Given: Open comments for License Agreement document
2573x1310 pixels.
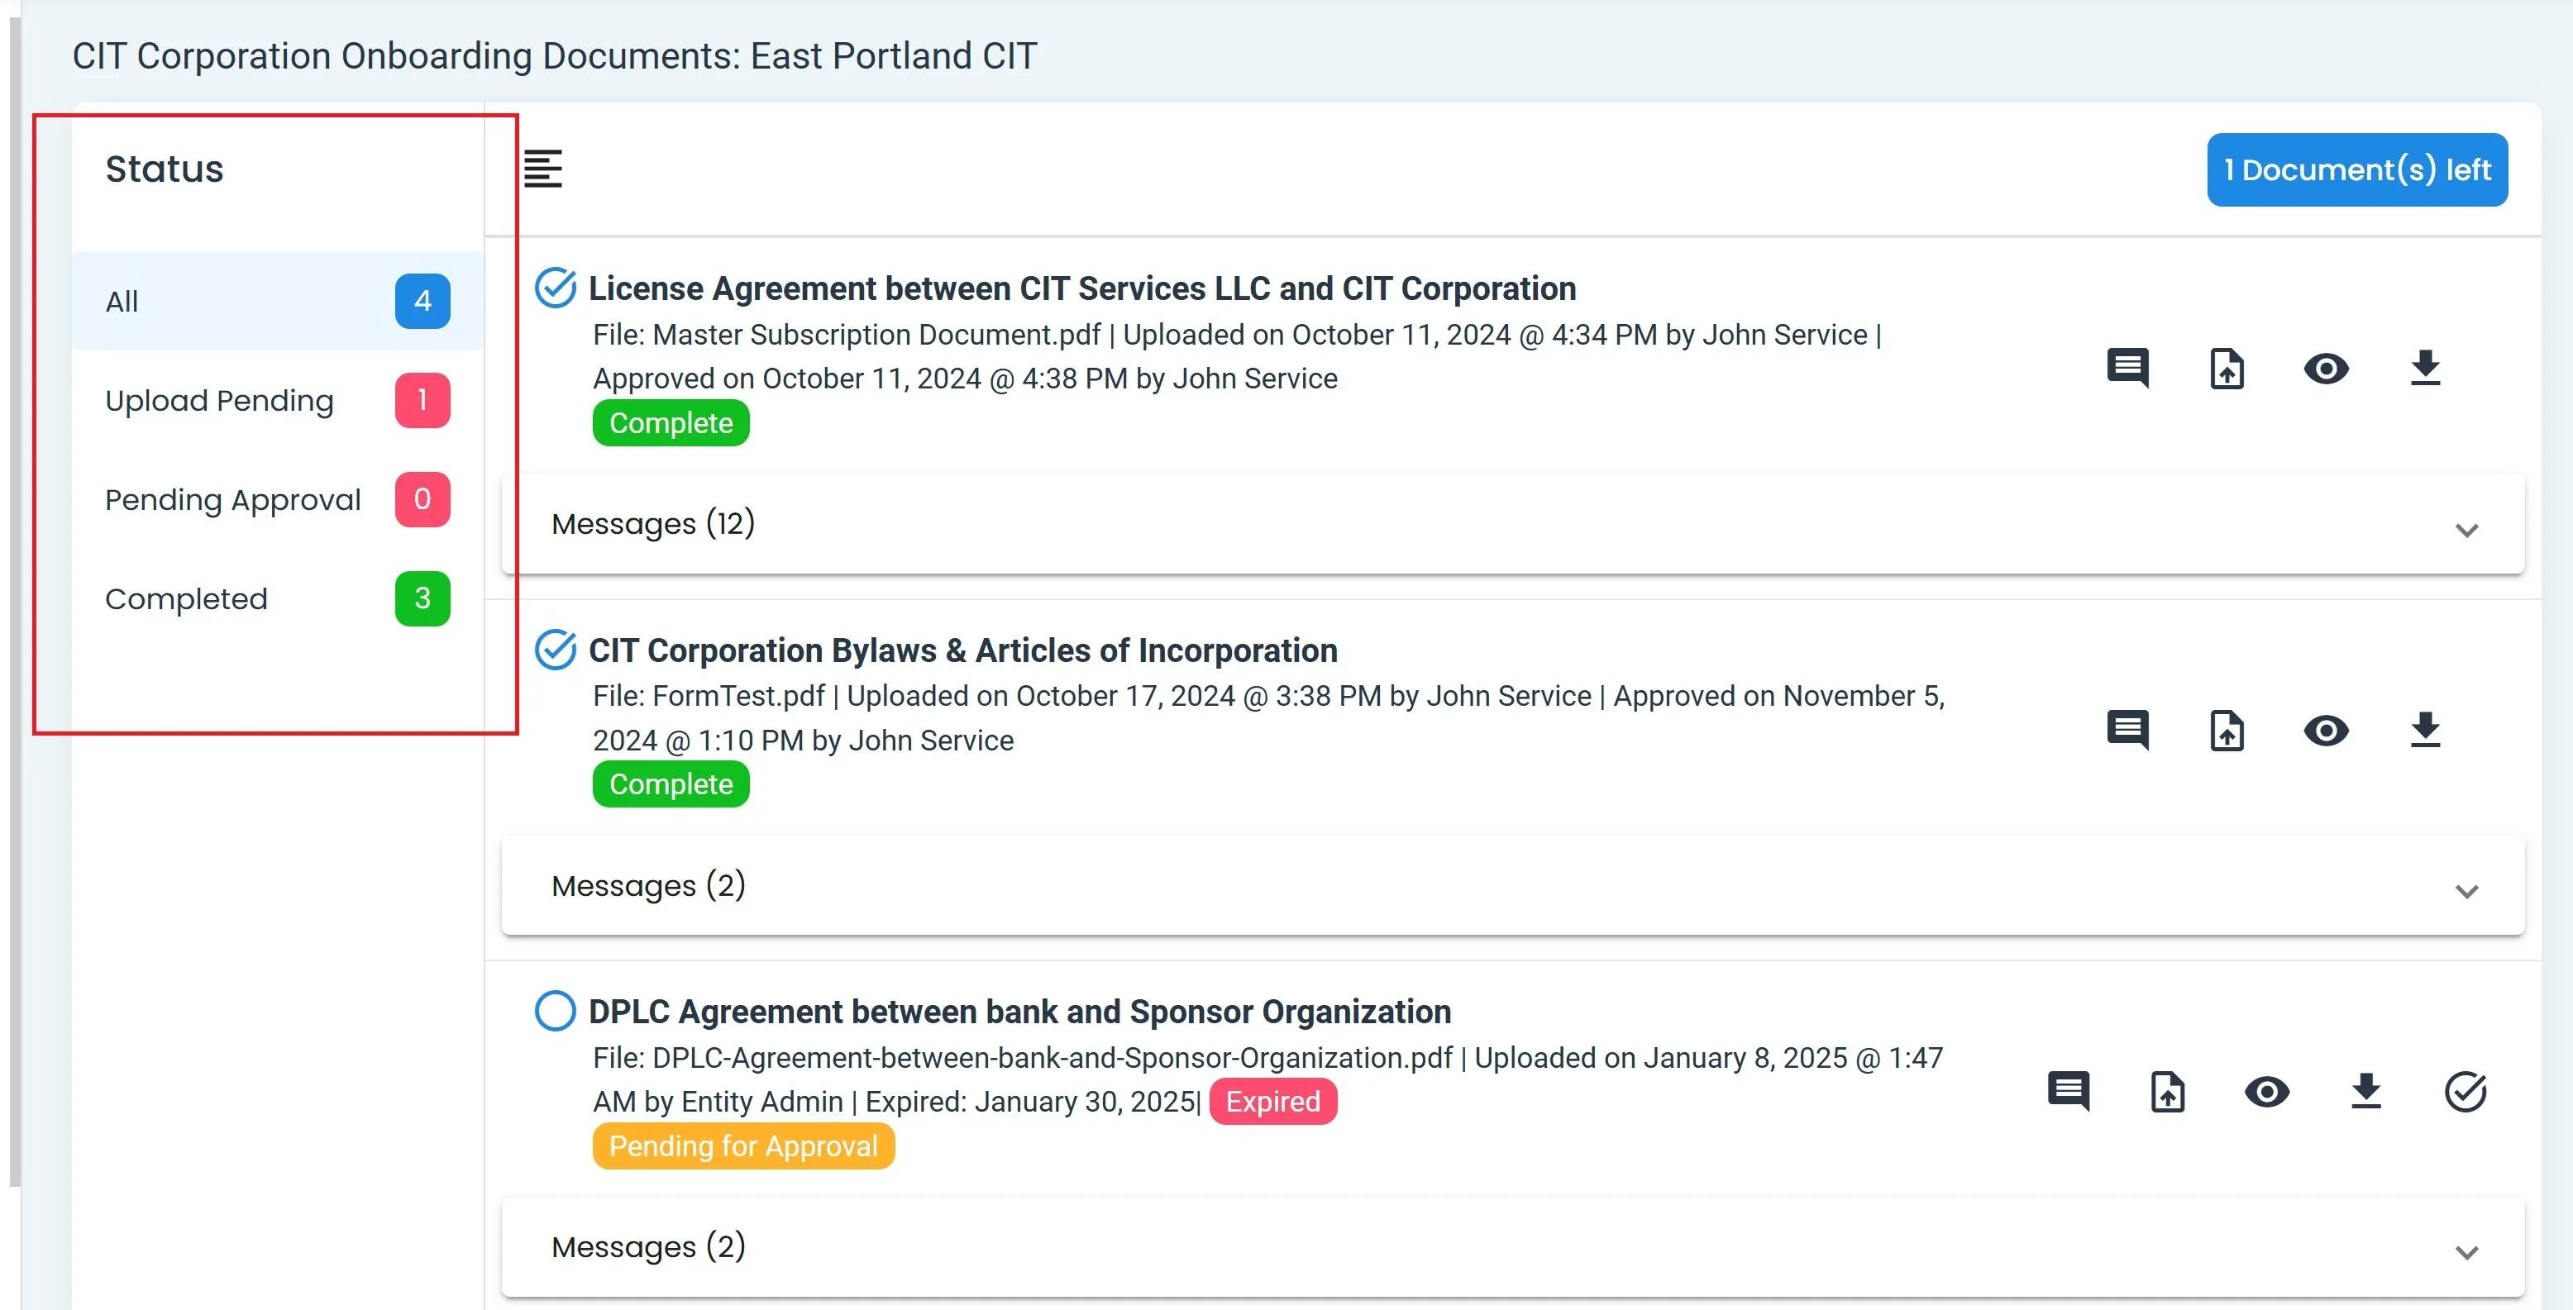Looking at the screenshot, I should 2127,369.
